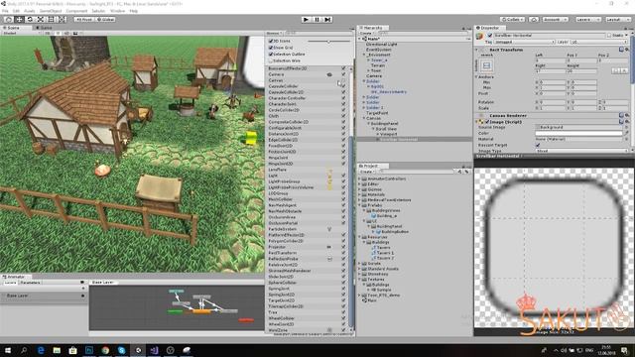
Task: Select the Move tool
Action: pos(19,19)
